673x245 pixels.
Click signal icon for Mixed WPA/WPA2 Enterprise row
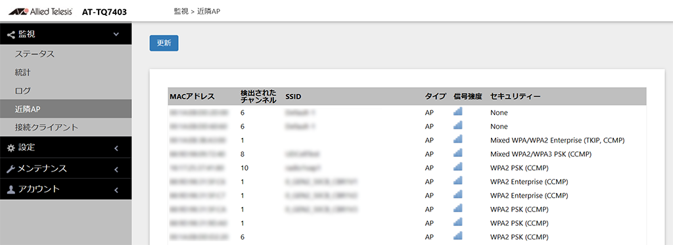click(x=457, y=140)
